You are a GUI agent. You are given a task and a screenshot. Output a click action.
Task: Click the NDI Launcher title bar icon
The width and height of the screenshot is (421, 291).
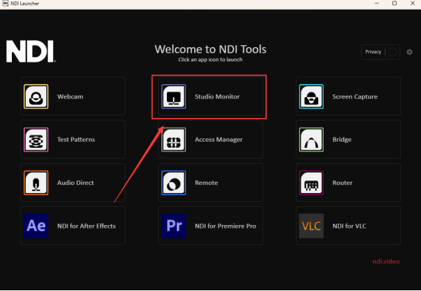pos(5,3)
